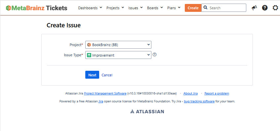Click the Issue Type field label
The image size is (280, 131).
pyautogui.click(x=73, y=55)
